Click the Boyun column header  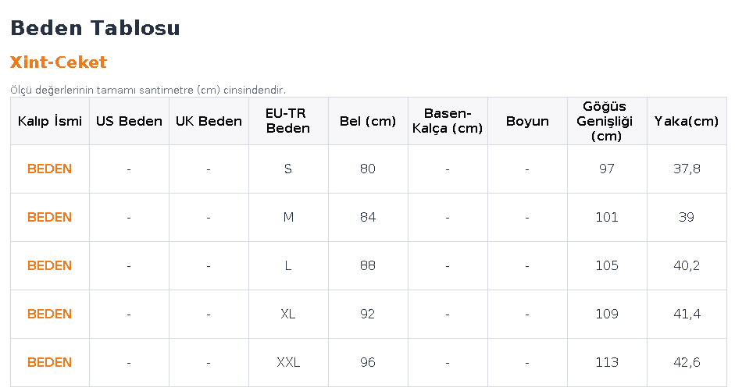pos(527,121)
